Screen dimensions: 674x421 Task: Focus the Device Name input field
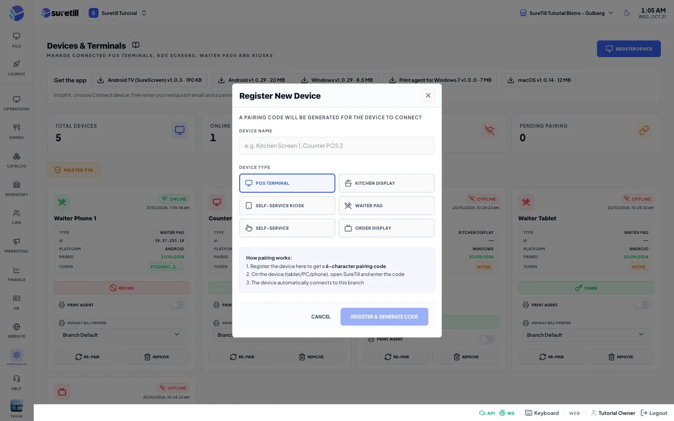tap(337, 145)
